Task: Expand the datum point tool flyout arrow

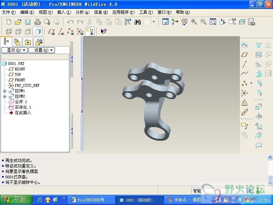Action: tap(251, 83)
